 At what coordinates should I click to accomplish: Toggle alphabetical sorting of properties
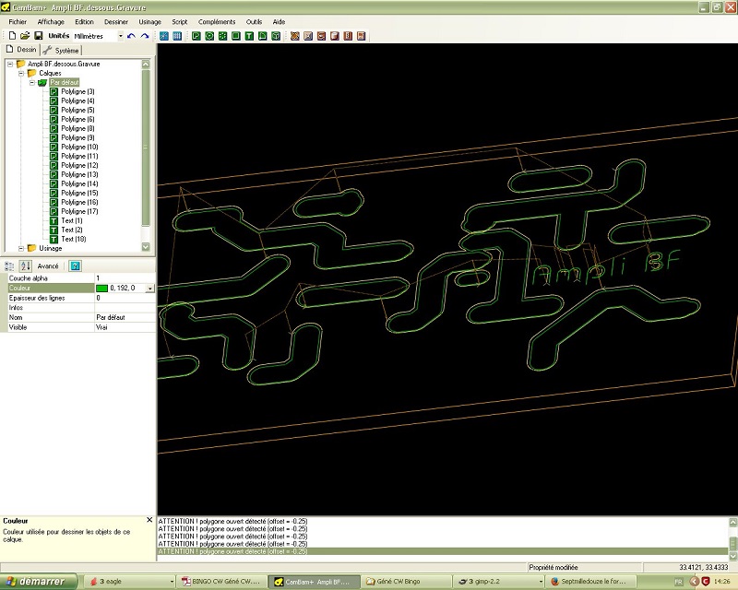tap(24, 265)
